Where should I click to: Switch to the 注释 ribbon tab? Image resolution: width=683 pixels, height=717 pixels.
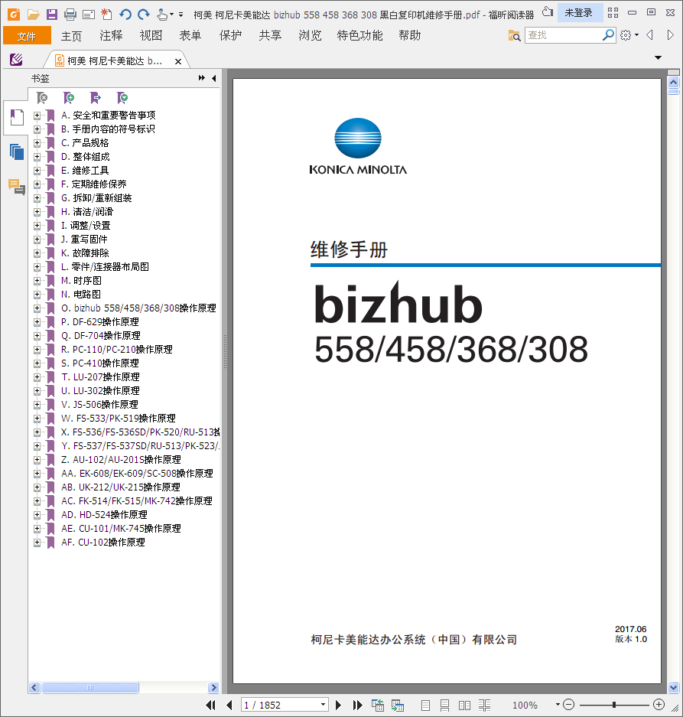111,36
